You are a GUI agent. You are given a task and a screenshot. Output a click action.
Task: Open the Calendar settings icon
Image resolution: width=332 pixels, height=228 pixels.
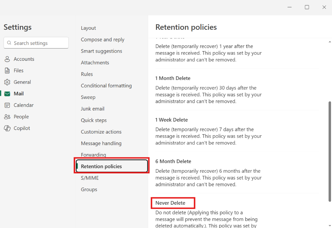pyautogui.click(x=7, y=105)
